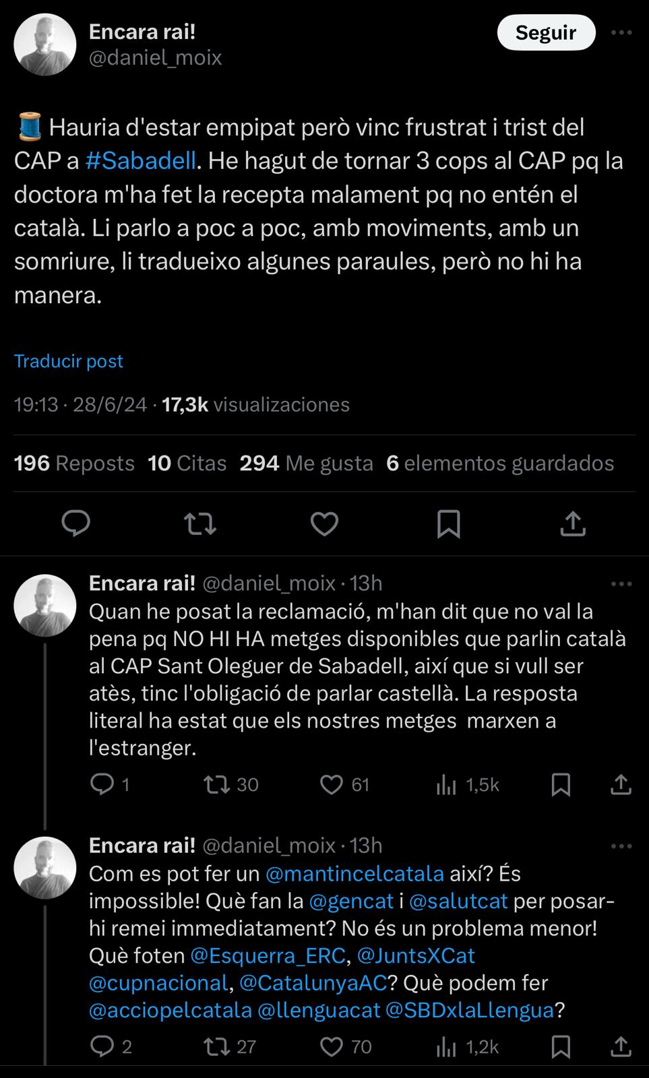Share the reply with 1,2k views

(x=621, y=1046)
